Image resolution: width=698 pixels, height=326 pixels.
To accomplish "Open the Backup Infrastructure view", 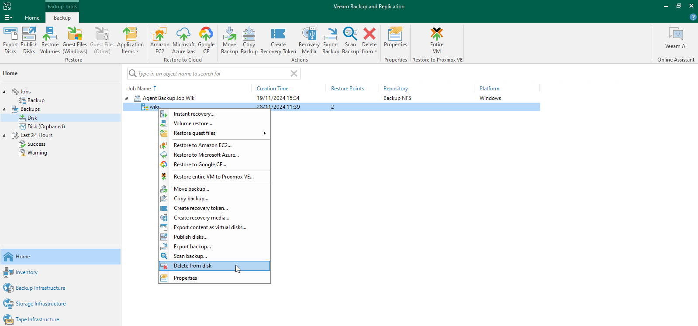I will click(x=40, y=288).
